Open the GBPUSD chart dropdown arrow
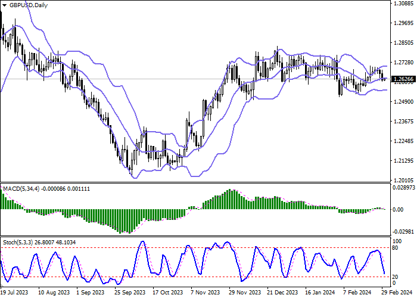 pos(4,5)
